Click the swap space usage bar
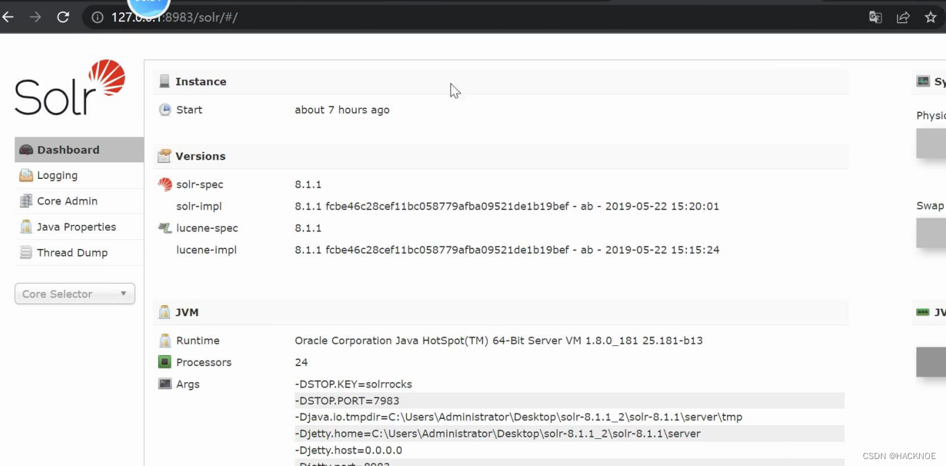 (931, 232)
